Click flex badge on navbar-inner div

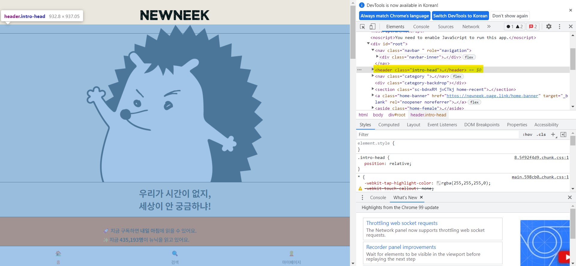[469, 57]
